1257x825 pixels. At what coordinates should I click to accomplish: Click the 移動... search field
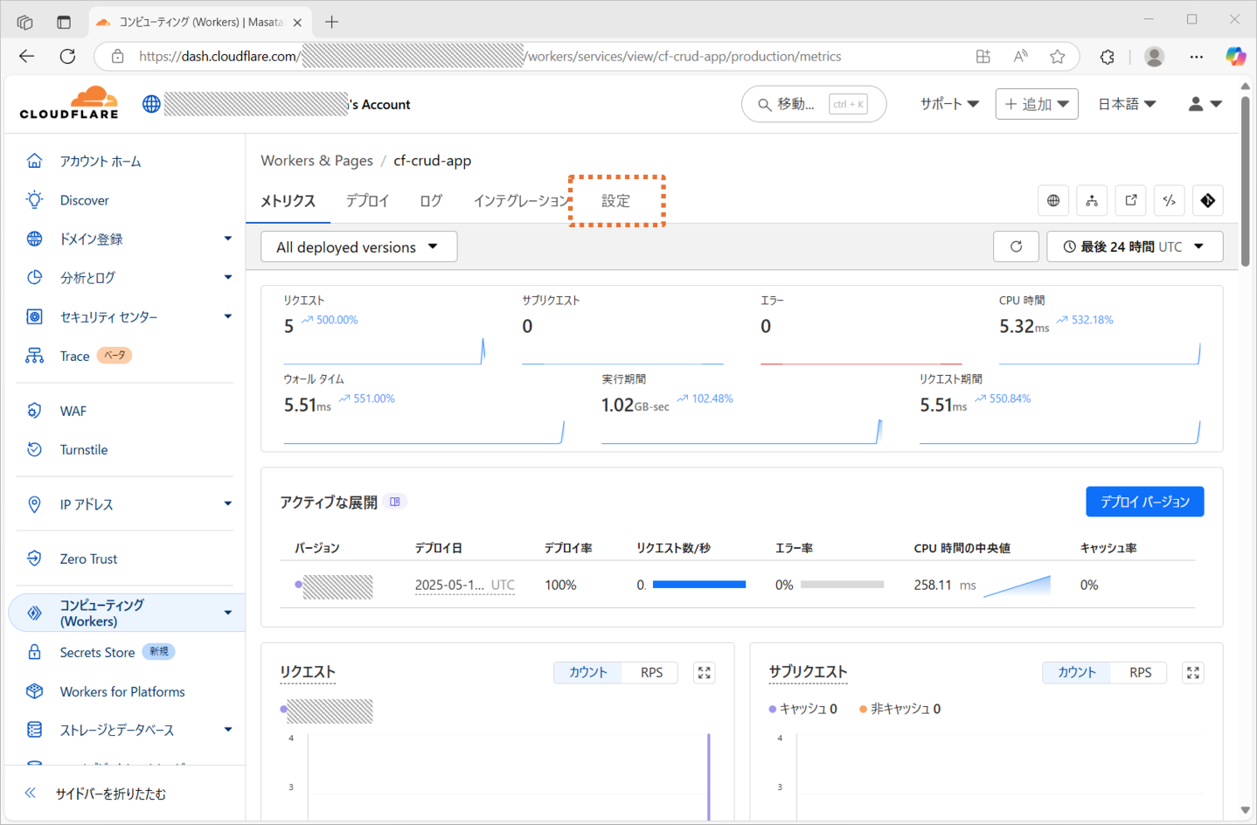(814, 104)
